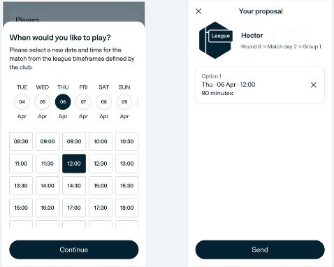Select the highlighted Thursday 06 Apr date

point(63,102)
